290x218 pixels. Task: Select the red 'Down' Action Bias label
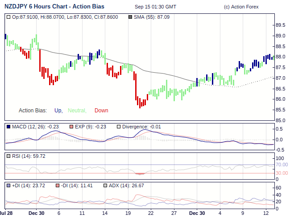(101, 111)
